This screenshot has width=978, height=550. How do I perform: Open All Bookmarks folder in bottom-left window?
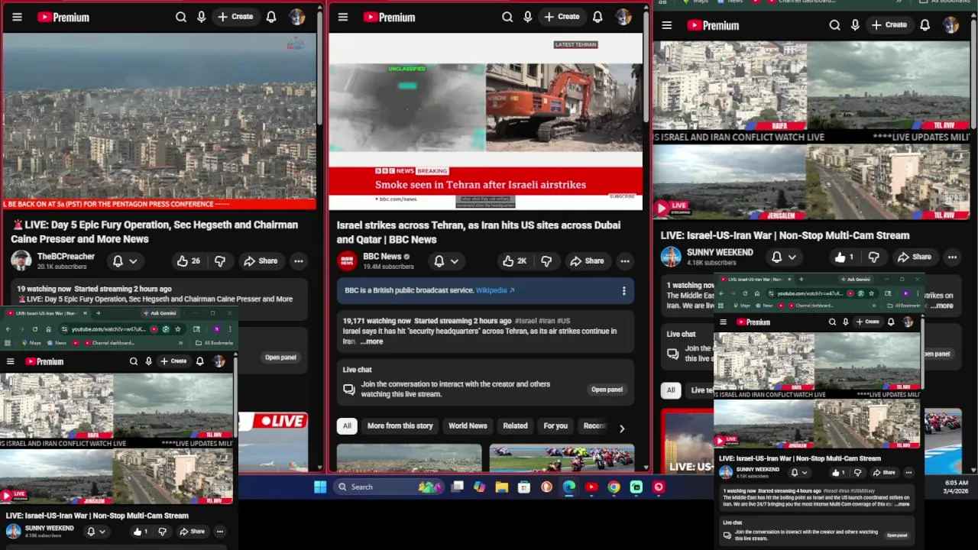tap(215, 343)
